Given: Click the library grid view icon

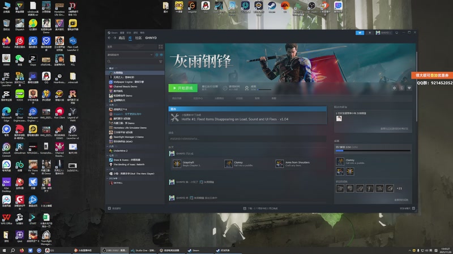Looking at the screenshot, I should click(161, 47).
